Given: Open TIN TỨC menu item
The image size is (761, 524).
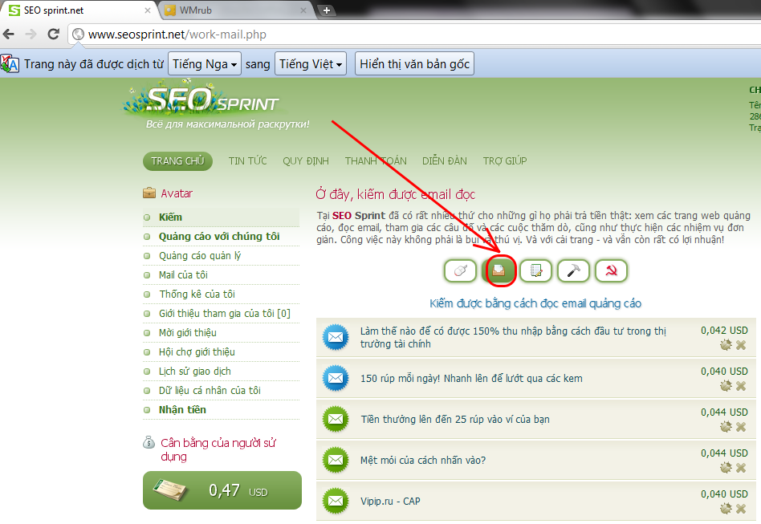Looking at the screenshot, I should point(247,161).
